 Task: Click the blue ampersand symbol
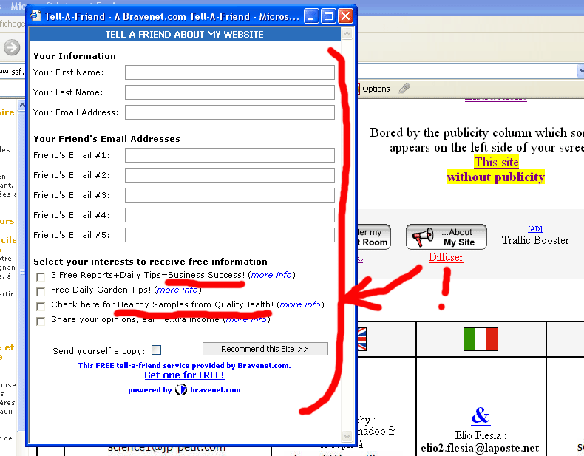(x=480, y=415)
